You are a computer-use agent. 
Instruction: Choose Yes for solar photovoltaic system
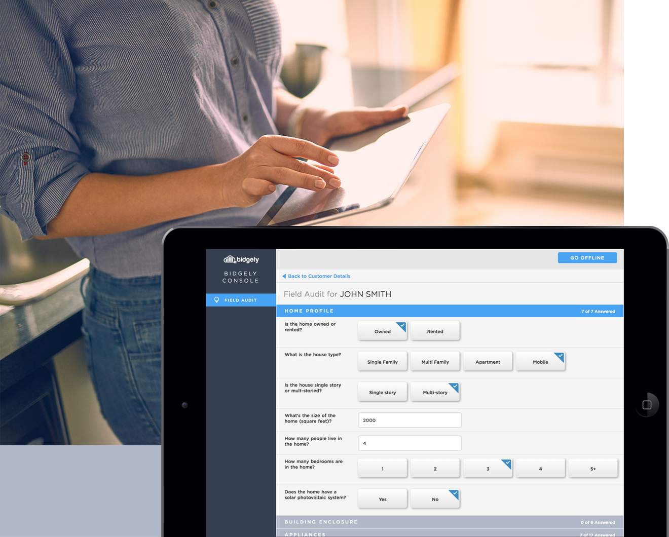383,499
